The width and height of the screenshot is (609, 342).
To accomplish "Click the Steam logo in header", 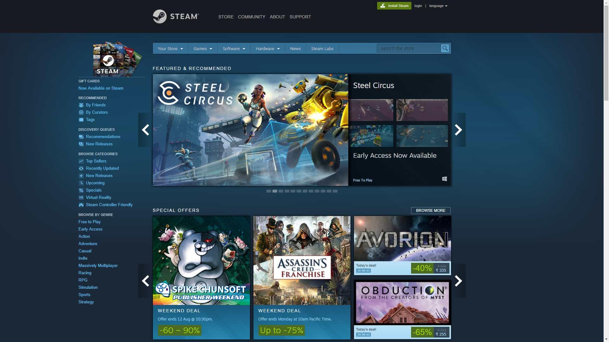I will (x=176, y=16).
